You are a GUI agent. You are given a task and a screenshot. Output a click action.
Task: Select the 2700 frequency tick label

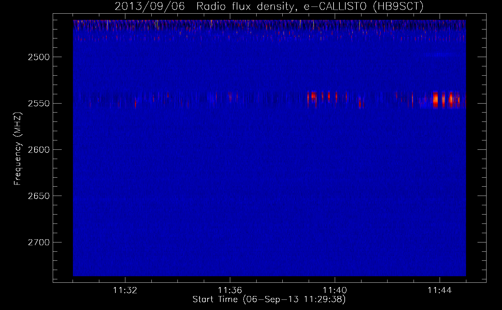click(38, 242)
